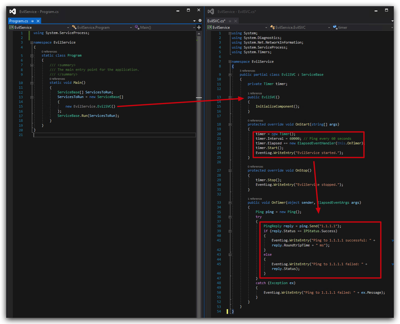Screen dimensions: 400x324
Task: Open the gear settings icon in Program.cs window
Action: [200, 21]
